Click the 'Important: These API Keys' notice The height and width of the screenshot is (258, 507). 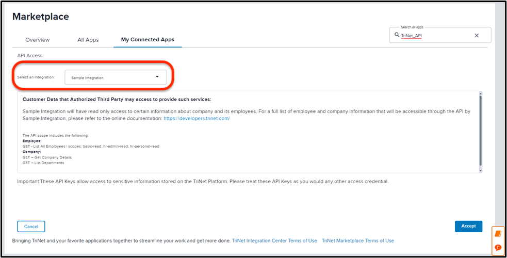(x=203, y=182)
